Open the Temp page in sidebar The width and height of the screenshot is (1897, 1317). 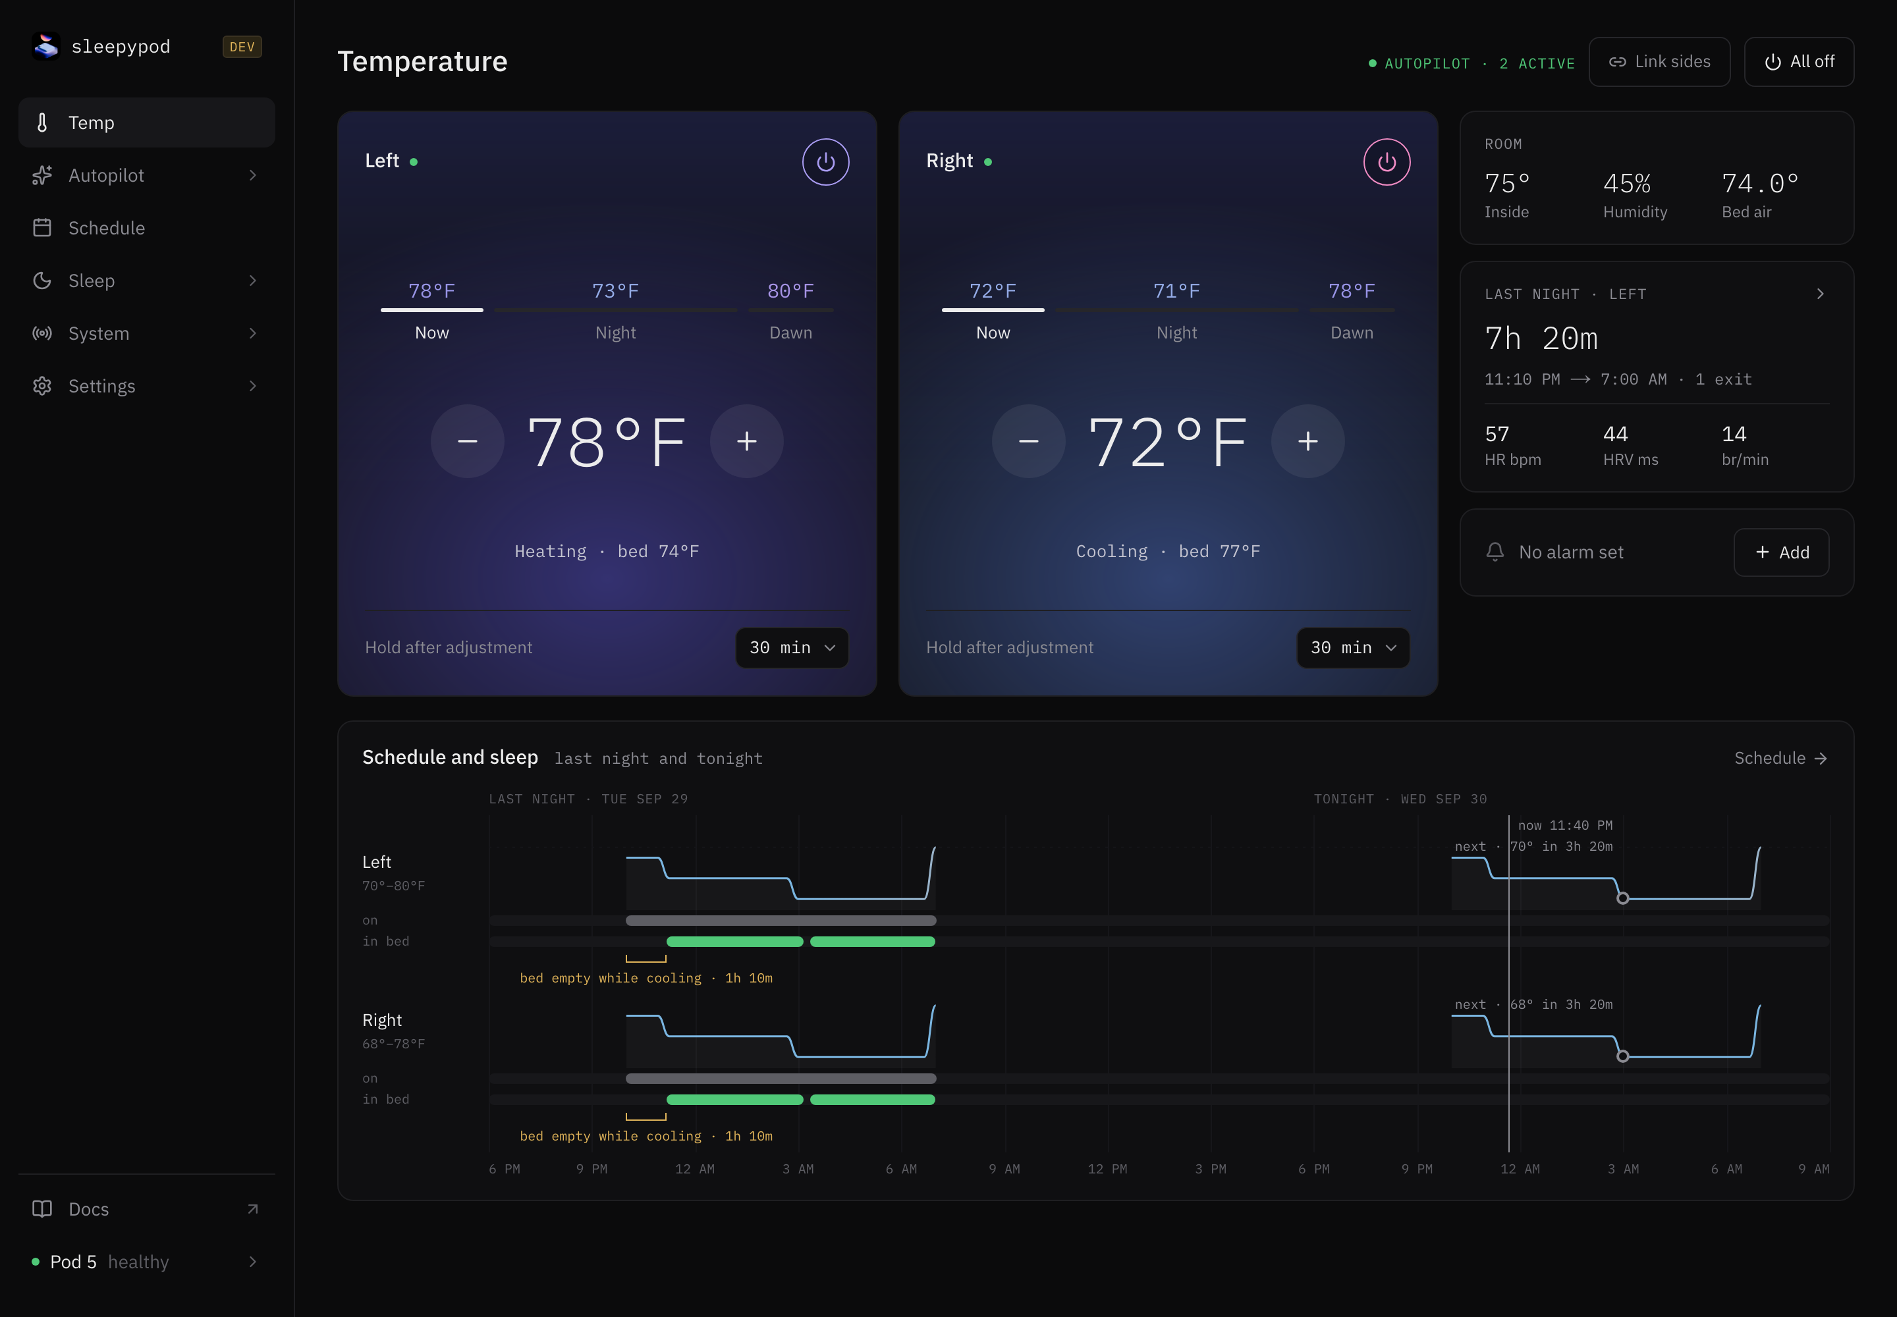point(146,122)
